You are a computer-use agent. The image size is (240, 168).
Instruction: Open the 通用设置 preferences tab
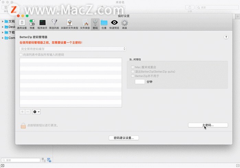tap(22, 24)
